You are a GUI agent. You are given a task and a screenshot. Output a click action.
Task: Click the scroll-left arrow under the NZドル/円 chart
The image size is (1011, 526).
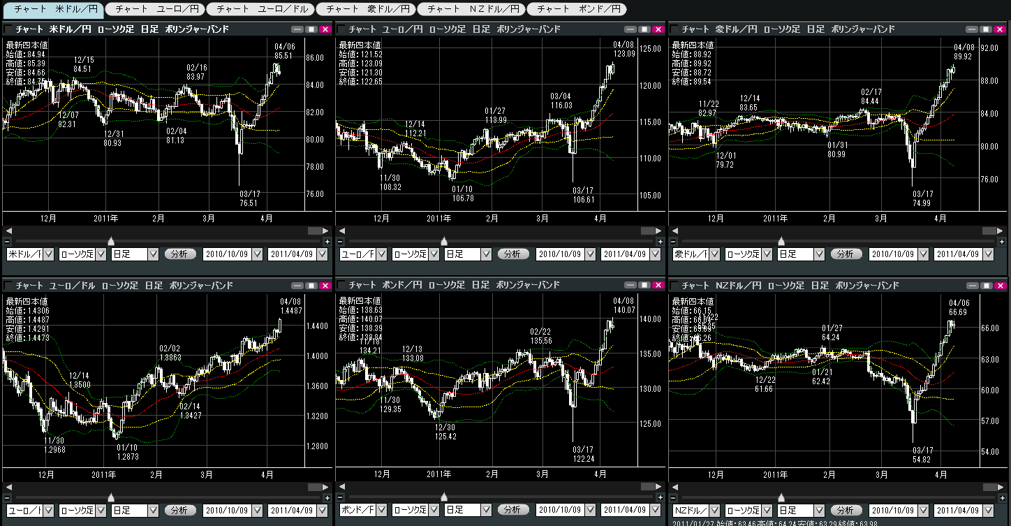pos(674,486)
